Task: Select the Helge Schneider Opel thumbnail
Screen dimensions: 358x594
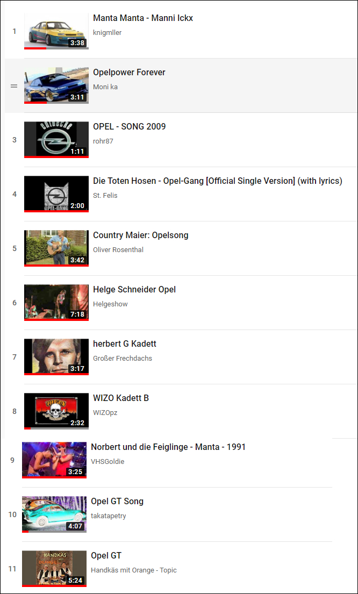Action: pyautogui.click(x=56, y=303)
